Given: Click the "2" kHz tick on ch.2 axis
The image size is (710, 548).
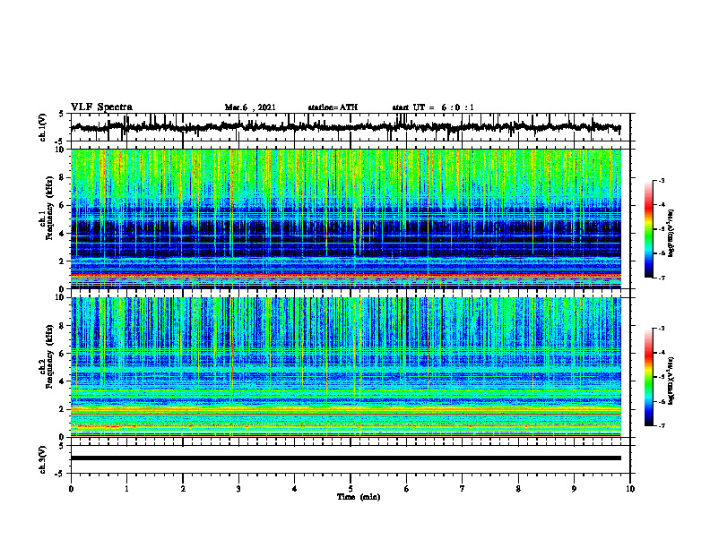Looking at the screenshot, I should pyautogui.click(x=62, y=409).
